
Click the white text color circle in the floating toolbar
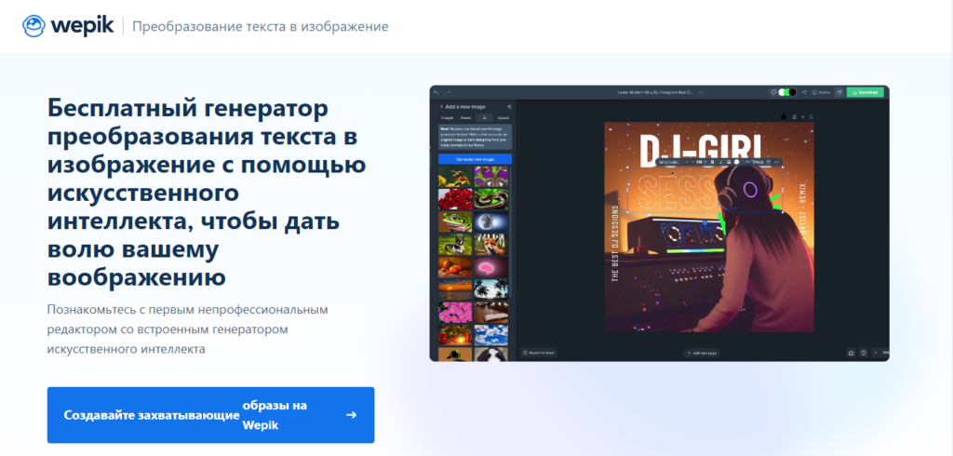click(737, 162)
